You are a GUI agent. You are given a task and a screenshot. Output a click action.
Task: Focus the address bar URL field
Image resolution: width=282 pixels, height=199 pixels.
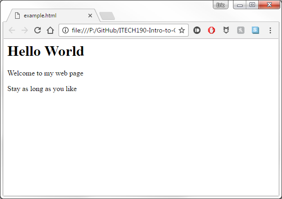(x=123, y=30)
